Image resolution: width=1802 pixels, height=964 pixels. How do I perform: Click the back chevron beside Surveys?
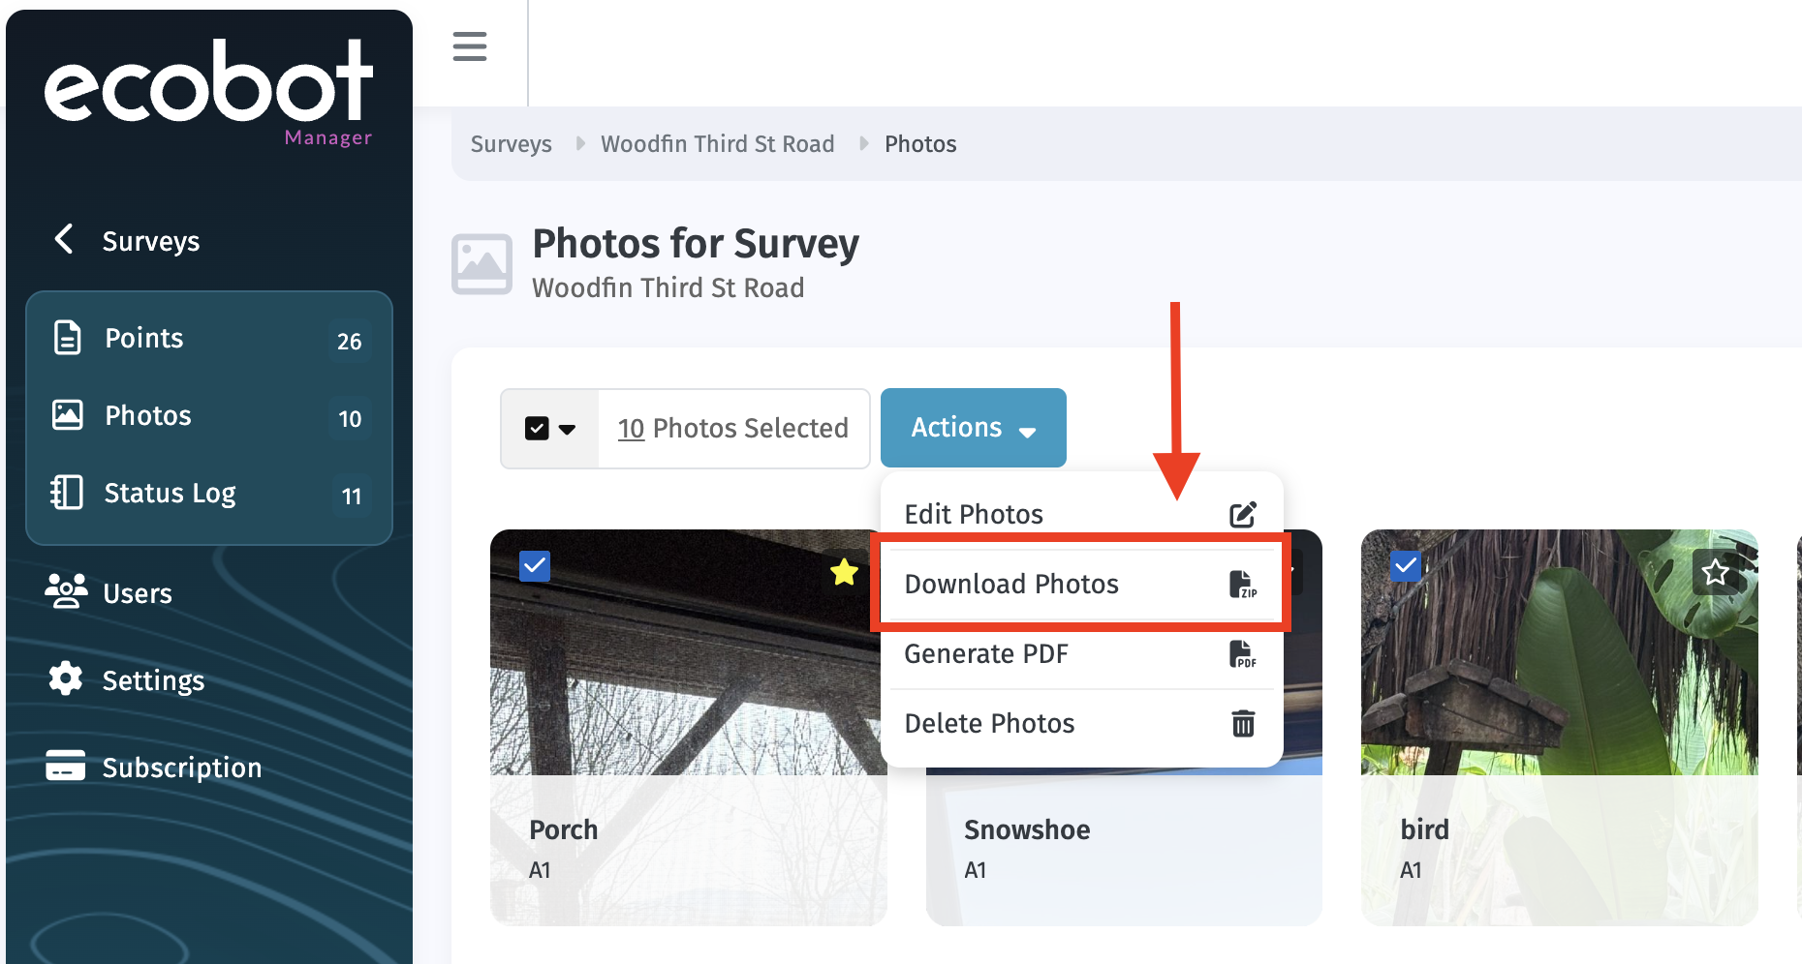click(x=64, y=239)
